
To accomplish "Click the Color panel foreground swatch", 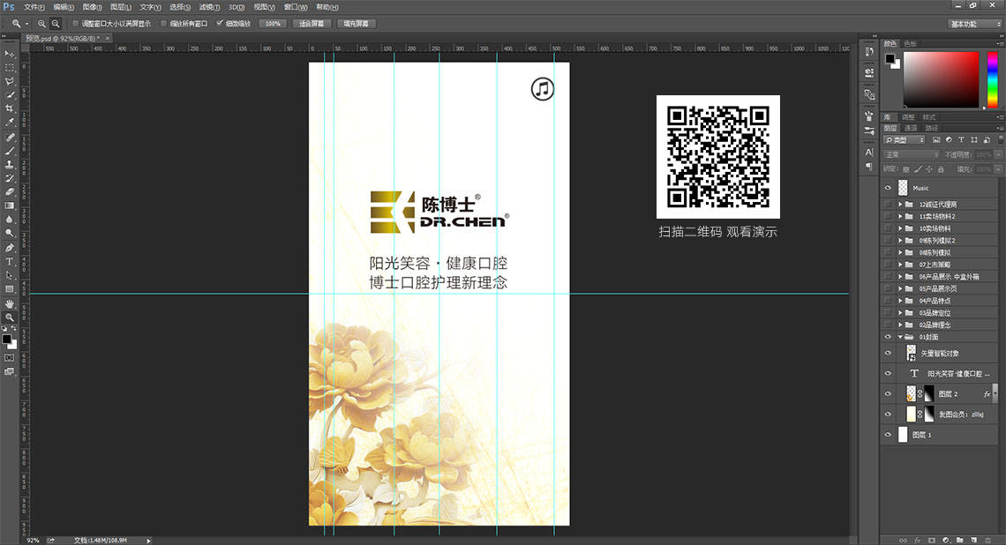I will coord(890,59).
